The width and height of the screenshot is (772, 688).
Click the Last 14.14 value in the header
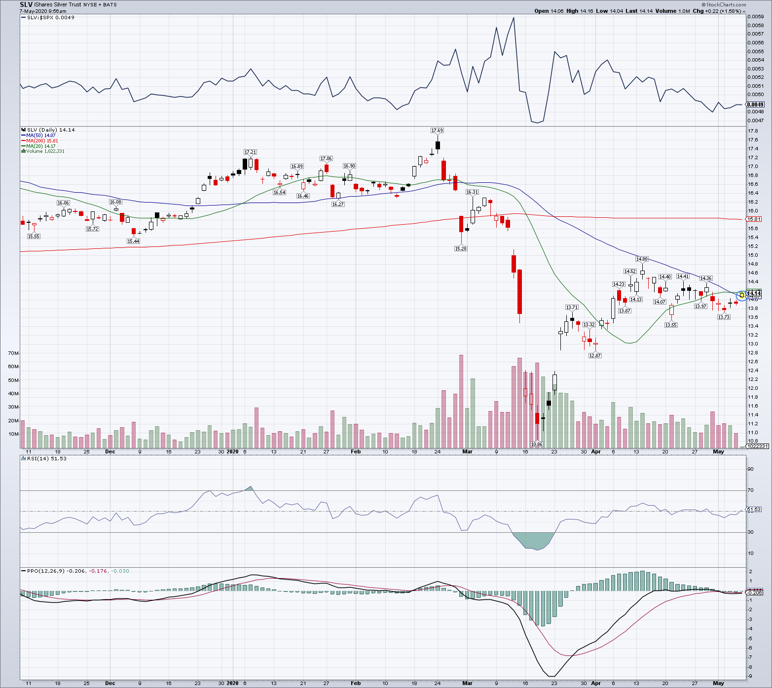(x=639, y=11)
